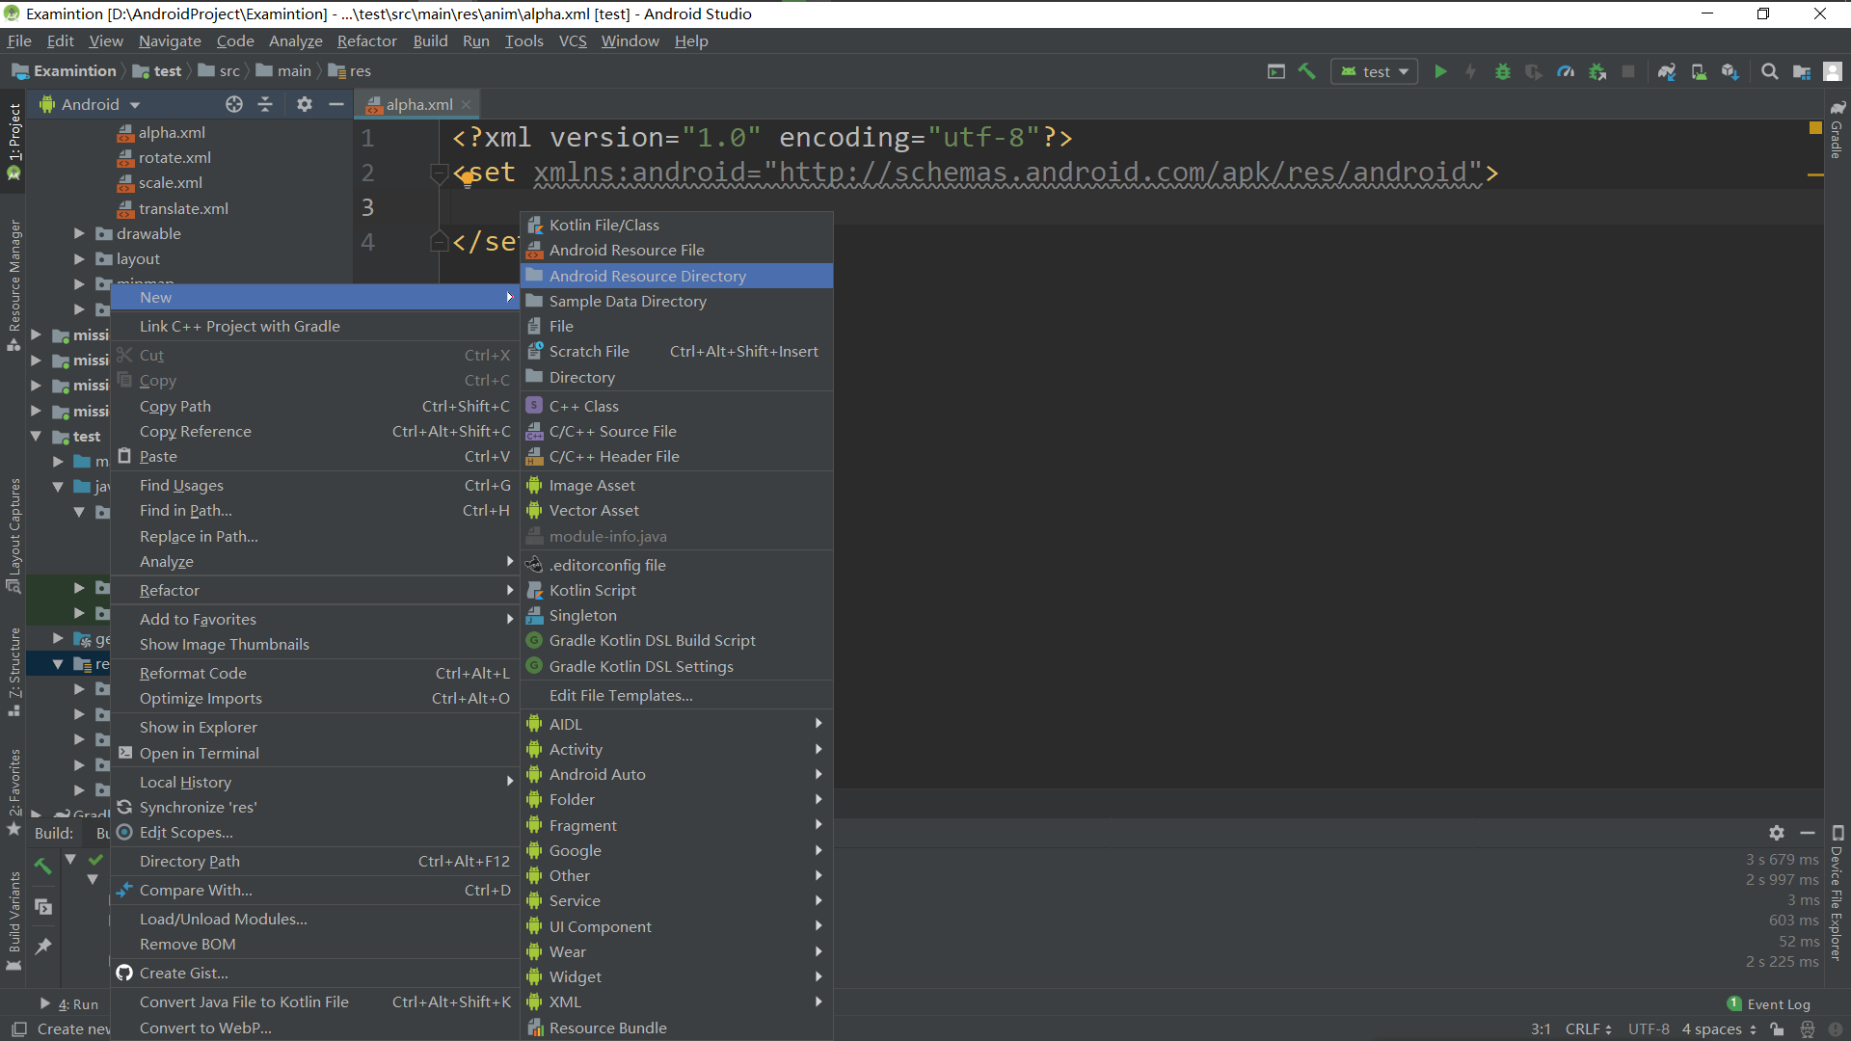Open AVD Manager device icon

click(x=1699, y=71)
